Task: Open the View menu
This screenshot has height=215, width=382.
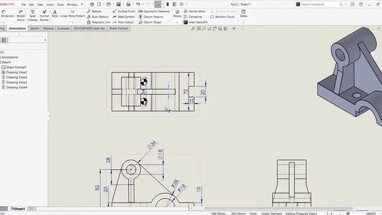Action: (40, 4)
